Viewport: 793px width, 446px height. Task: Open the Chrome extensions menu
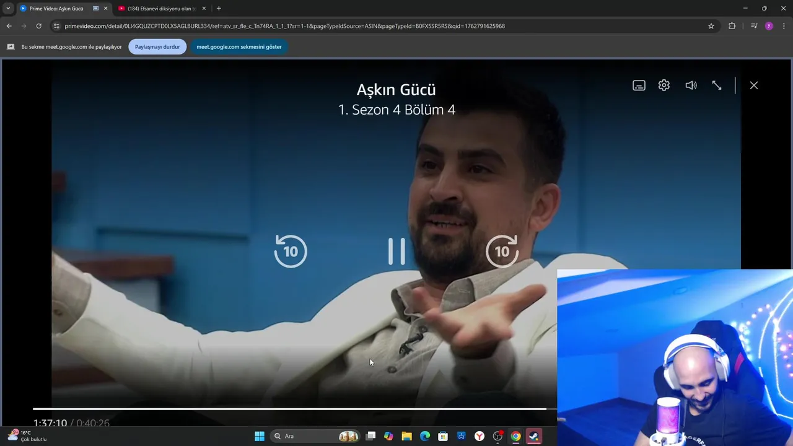pos(732,26)
